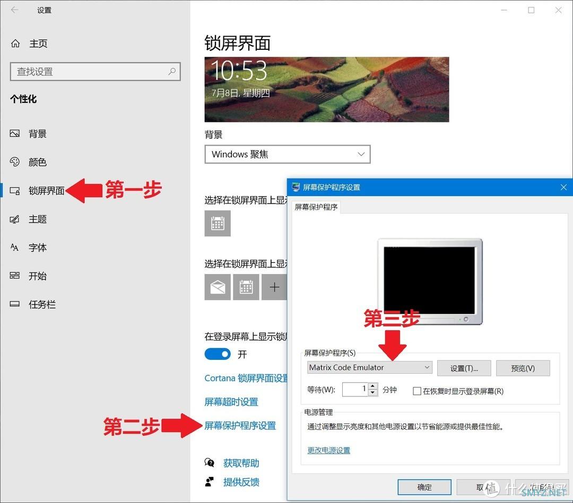
Task: Open the 背景 personalization page
Action: point(29,134)
